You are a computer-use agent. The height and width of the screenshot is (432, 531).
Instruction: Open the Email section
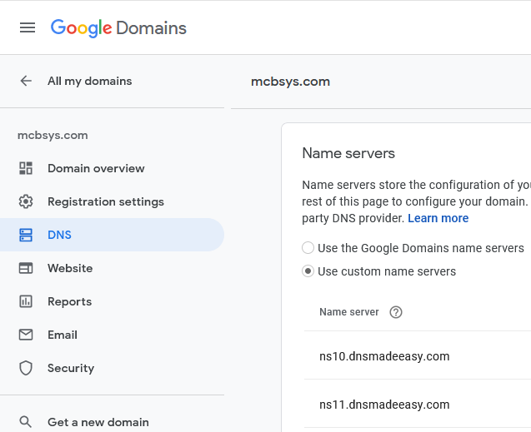[112, 335]
